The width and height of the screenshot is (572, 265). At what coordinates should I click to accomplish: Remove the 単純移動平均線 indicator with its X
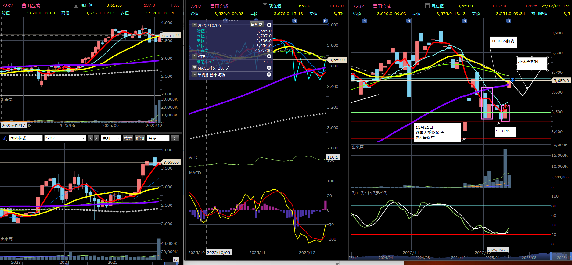point(269,74)
